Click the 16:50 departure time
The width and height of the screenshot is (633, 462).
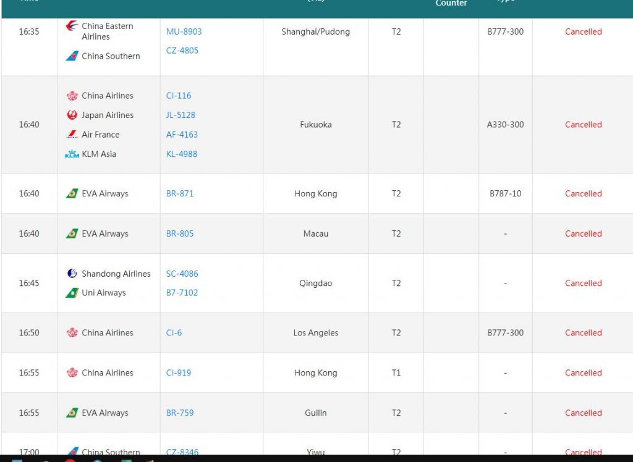(x=29, y=333)
